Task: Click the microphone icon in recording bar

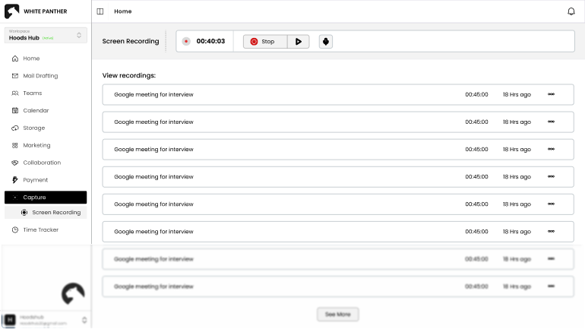Action: tap(325, 41)
